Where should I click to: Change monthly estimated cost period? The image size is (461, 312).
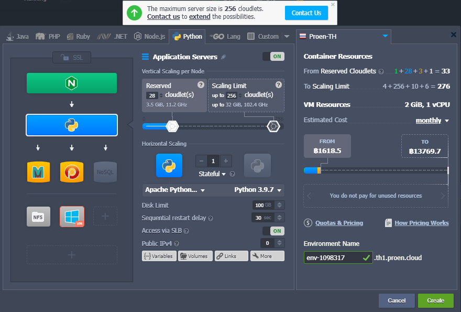click(432, 121)
